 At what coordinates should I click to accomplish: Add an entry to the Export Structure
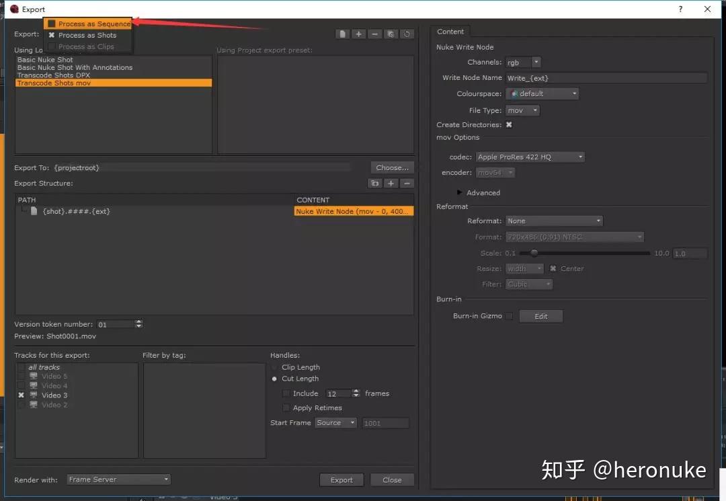[x=391, y=183]
